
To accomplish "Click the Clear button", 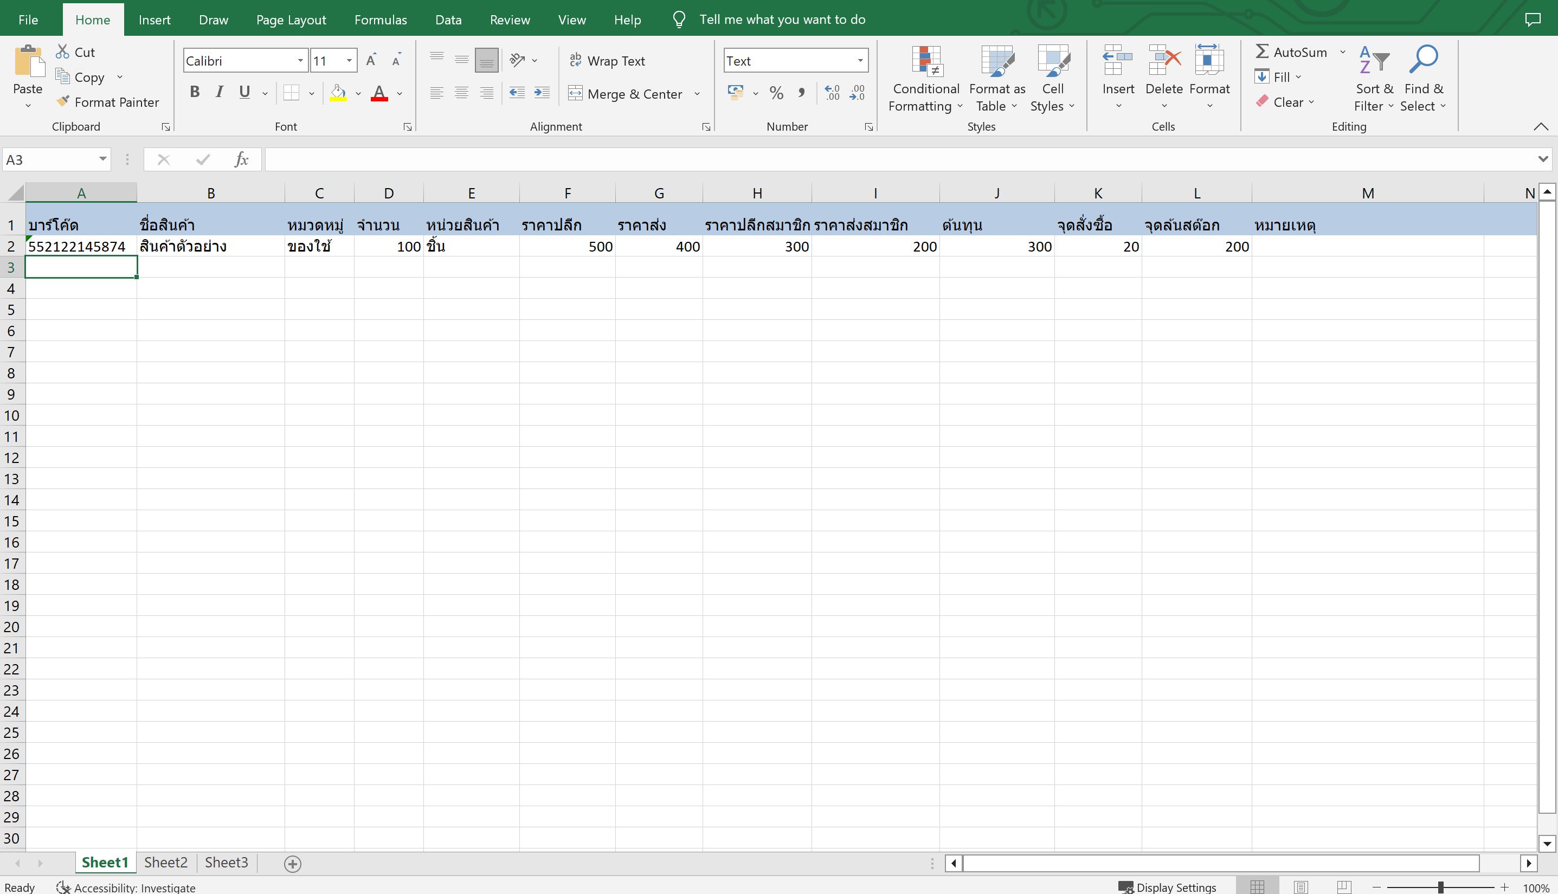I will pos(1285,102).
